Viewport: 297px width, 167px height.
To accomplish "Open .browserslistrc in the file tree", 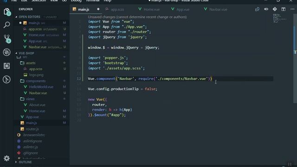I will pos(34,135).
